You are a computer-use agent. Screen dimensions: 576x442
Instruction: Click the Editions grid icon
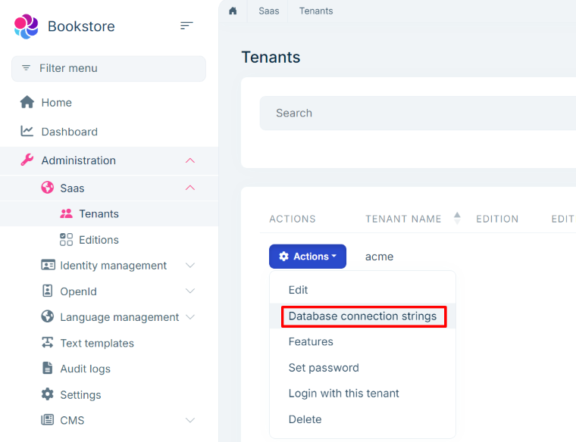66,239
